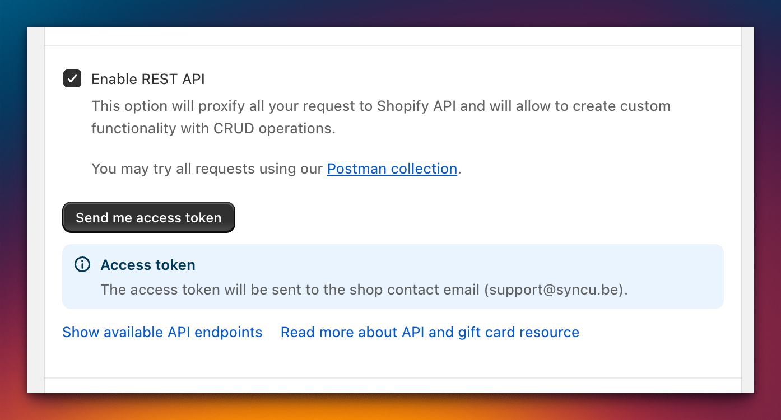Follow 'Read more about API and gift card resource'

coord(430,332)
